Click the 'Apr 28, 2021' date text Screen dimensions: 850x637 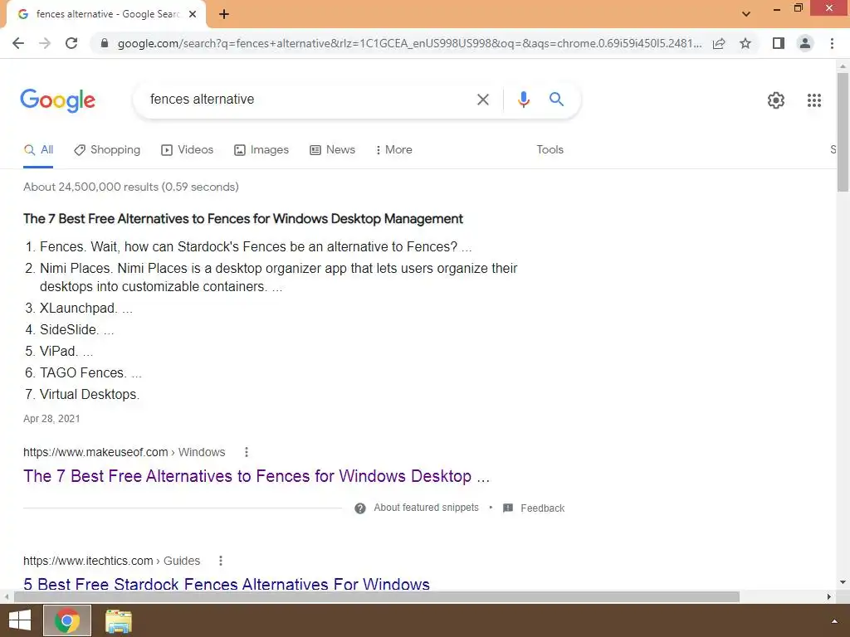(x=51, y=419)
